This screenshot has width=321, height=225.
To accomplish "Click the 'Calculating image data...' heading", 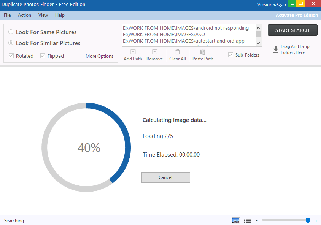I will (x=175, y=120).
